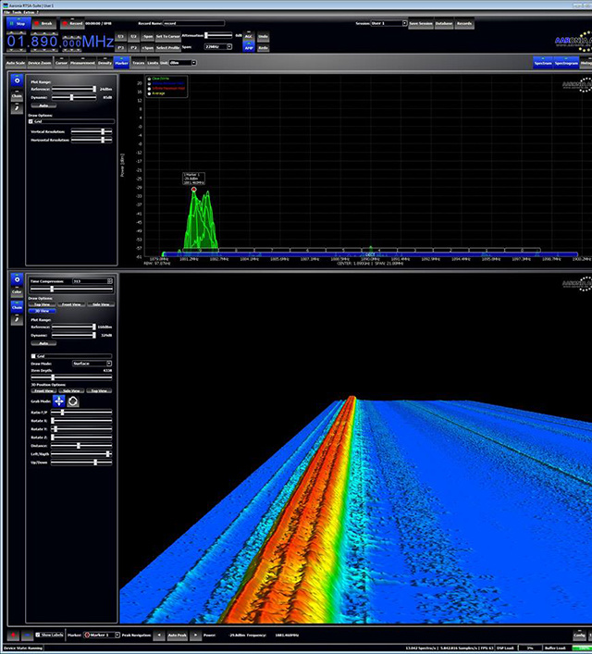
Task: Click the spectrogram panel pen tool icon
Action: click(x=17, y=319)
